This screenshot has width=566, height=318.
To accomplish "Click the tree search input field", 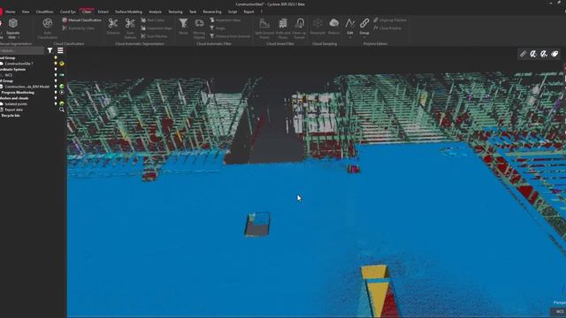I will 21,50.
